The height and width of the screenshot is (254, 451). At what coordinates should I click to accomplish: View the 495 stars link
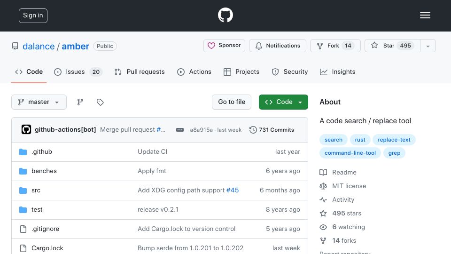click(x=340, y=214)
